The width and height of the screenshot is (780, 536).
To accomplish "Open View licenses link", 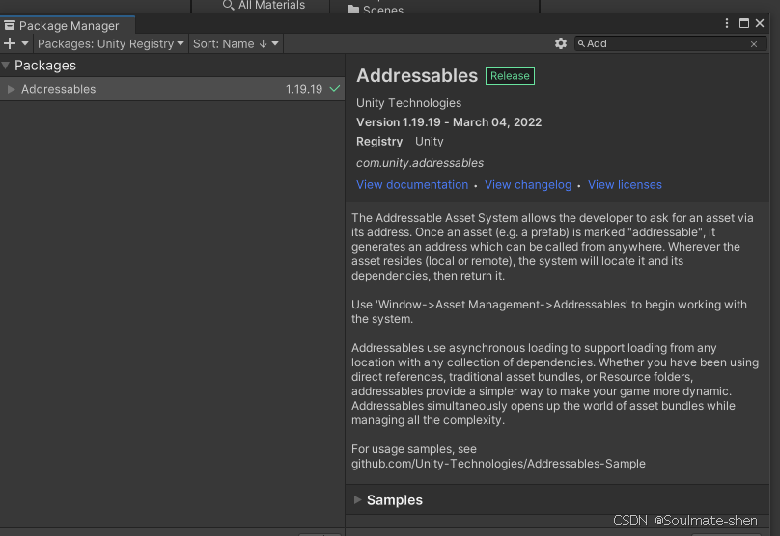I will 625,185.
